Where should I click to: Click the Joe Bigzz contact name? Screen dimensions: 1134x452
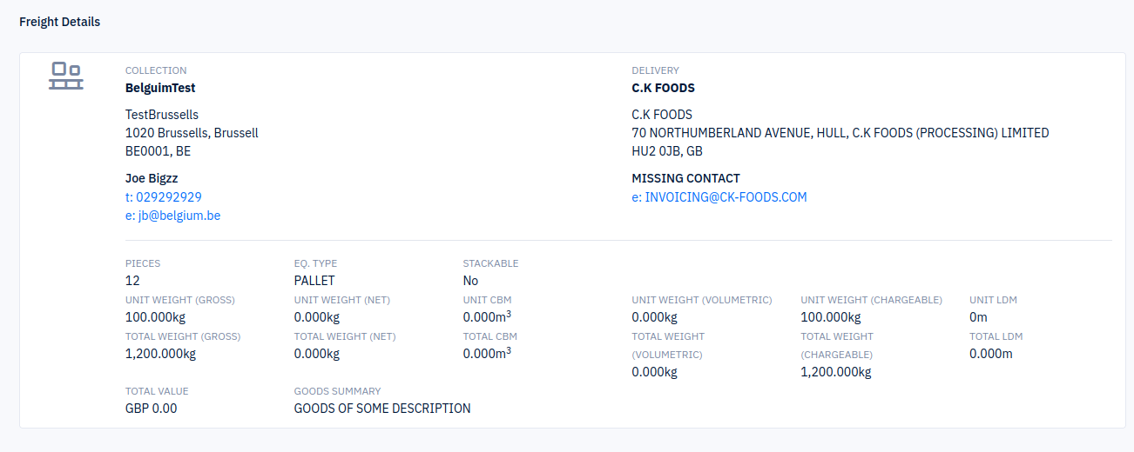152,178
